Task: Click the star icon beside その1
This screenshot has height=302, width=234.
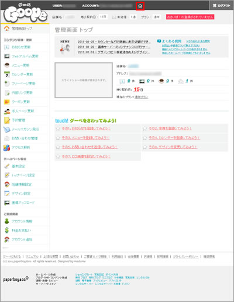Action: coord(58,129)
